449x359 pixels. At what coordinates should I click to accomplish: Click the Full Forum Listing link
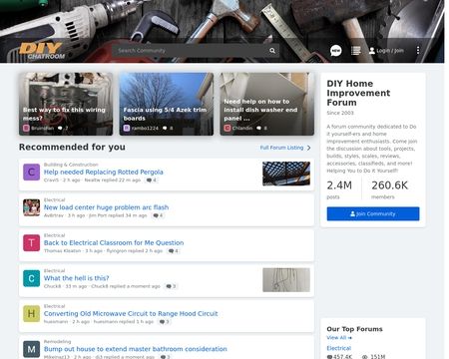281,148
